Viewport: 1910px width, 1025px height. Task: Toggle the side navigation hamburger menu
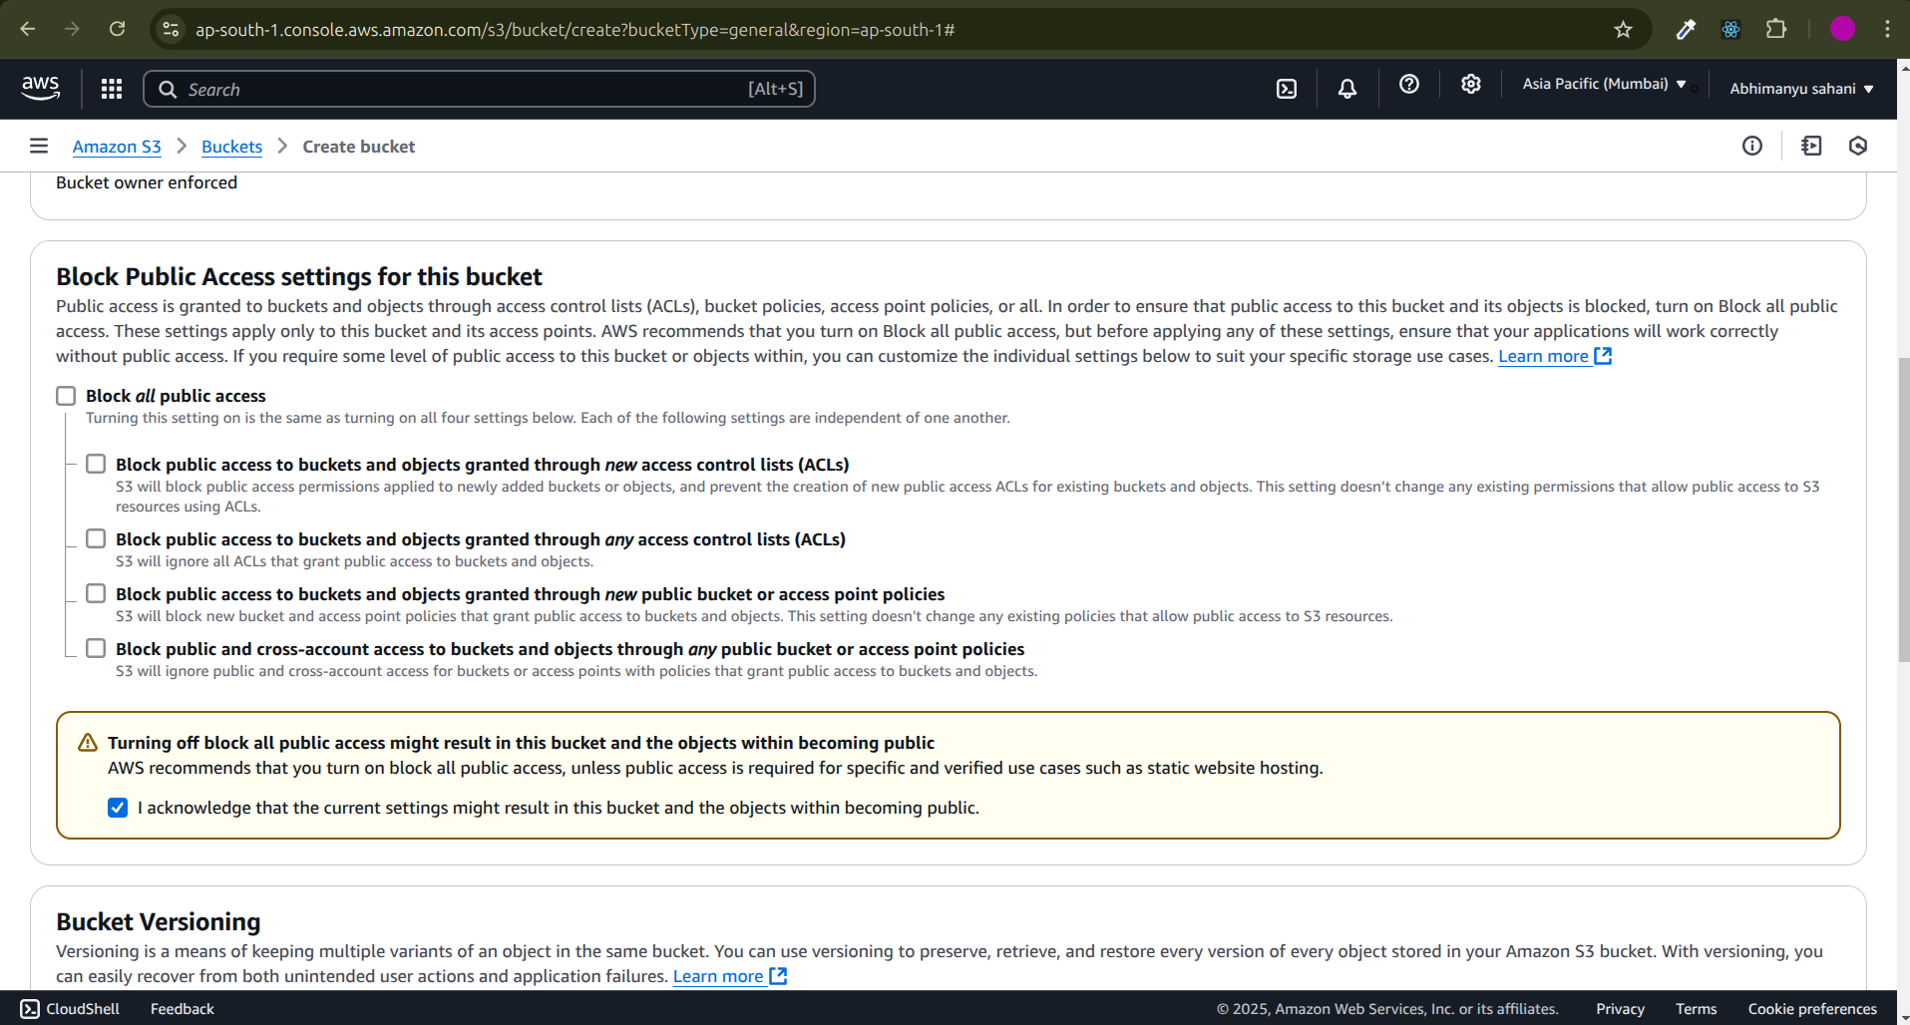pyautogui.click(x=39, y=146)
